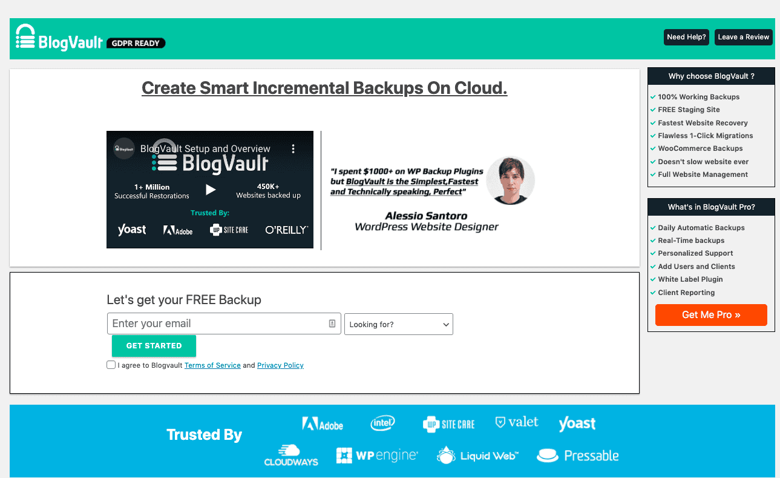Open Need Help? button
The width and height of the screenshot is (780, 478).
pos(686,37)
